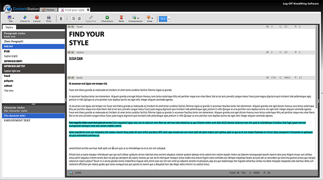Print the article using Print icon
323x180 pixels.
pos(48,17)
